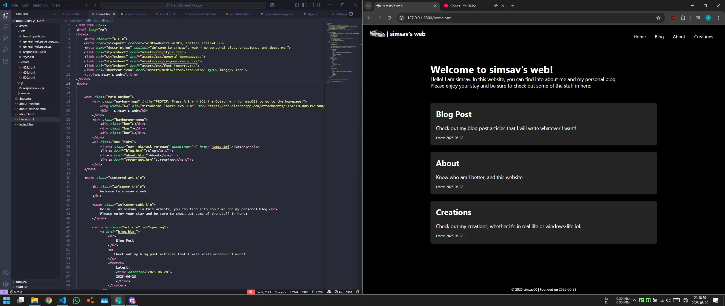Open notifications bell in status bar
This screenshot has height=306, width=725.
coord(358,292)
